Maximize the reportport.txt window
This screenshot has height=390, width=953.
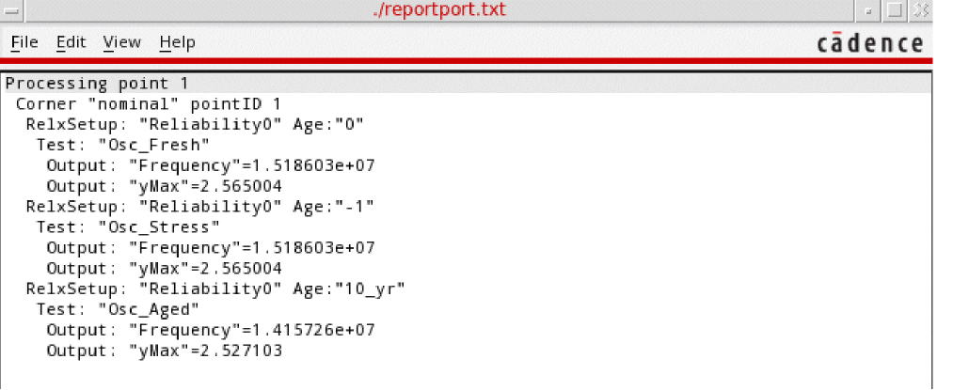(895, 10)
